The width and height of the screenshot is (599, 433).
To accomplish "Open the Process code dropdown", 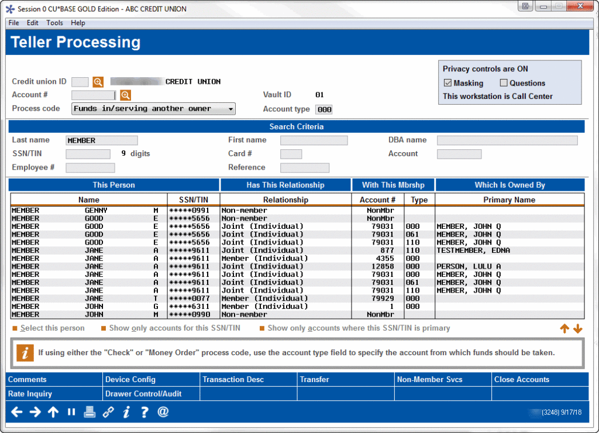I will click(153, 109).
